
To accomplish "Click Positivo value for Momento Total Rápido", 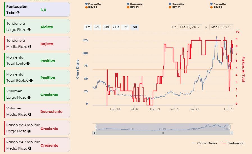I will (x=48, y=78).
